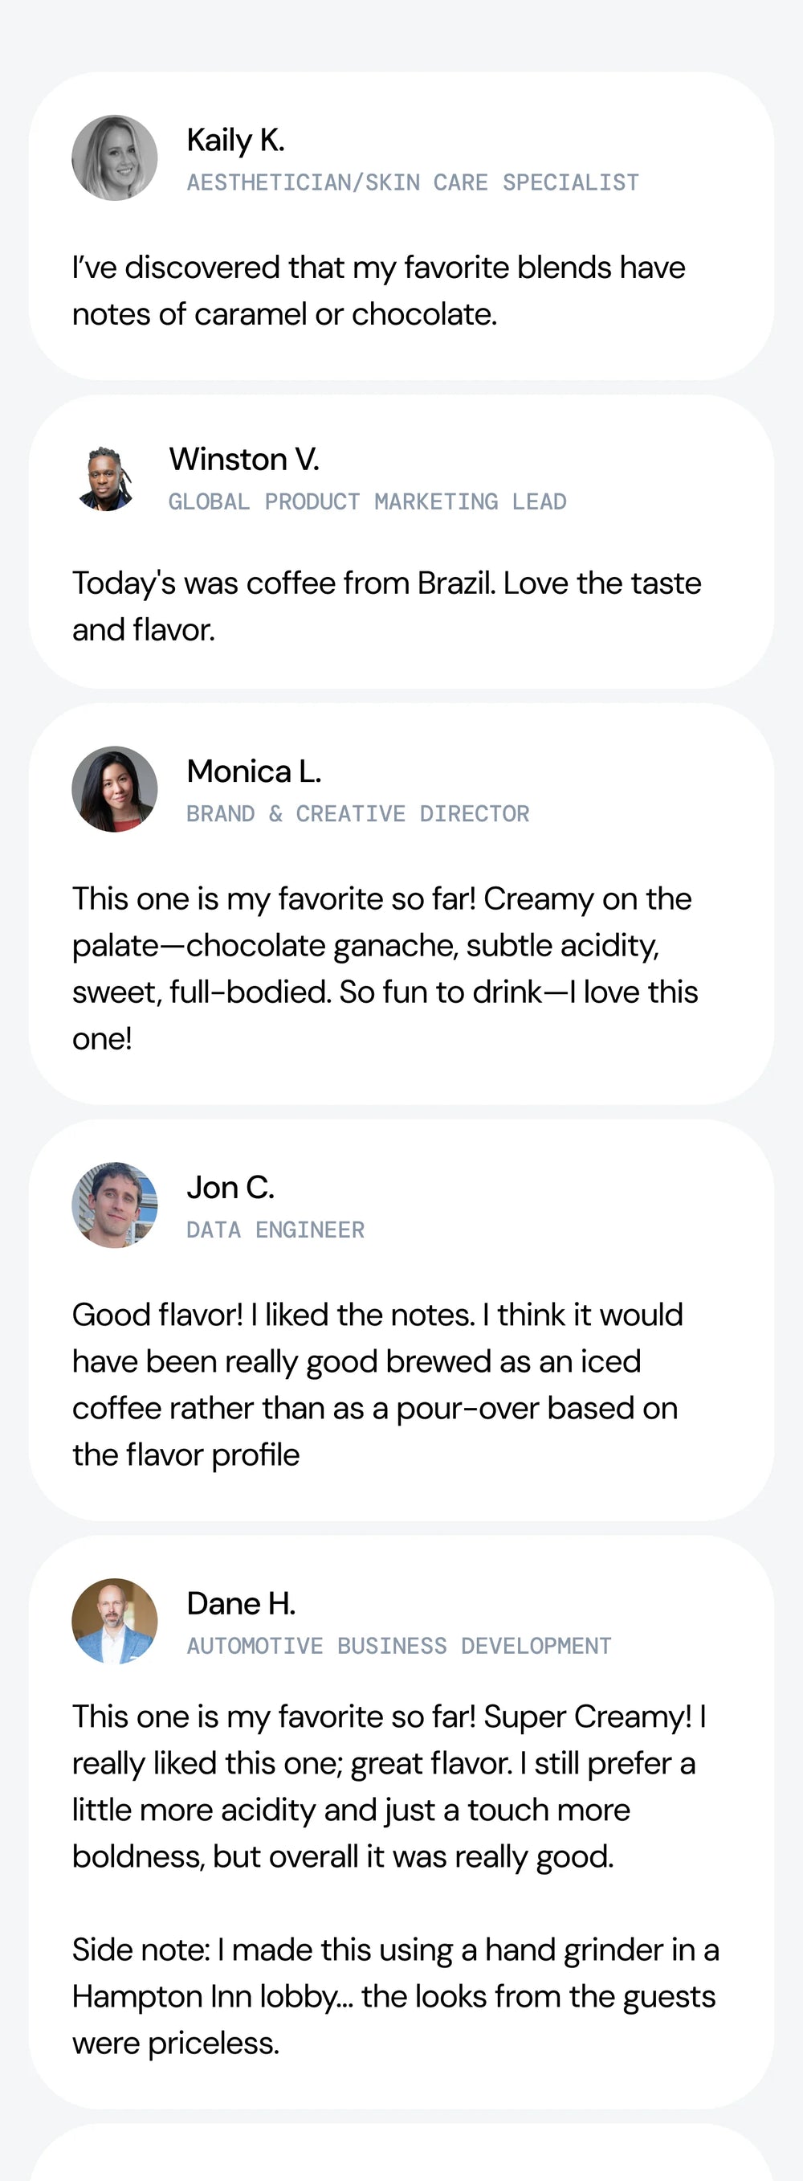This screenshot has height=2181, width=803.
Task: Click the iced coffee review paragraph
Action: tap(377, 1385)
